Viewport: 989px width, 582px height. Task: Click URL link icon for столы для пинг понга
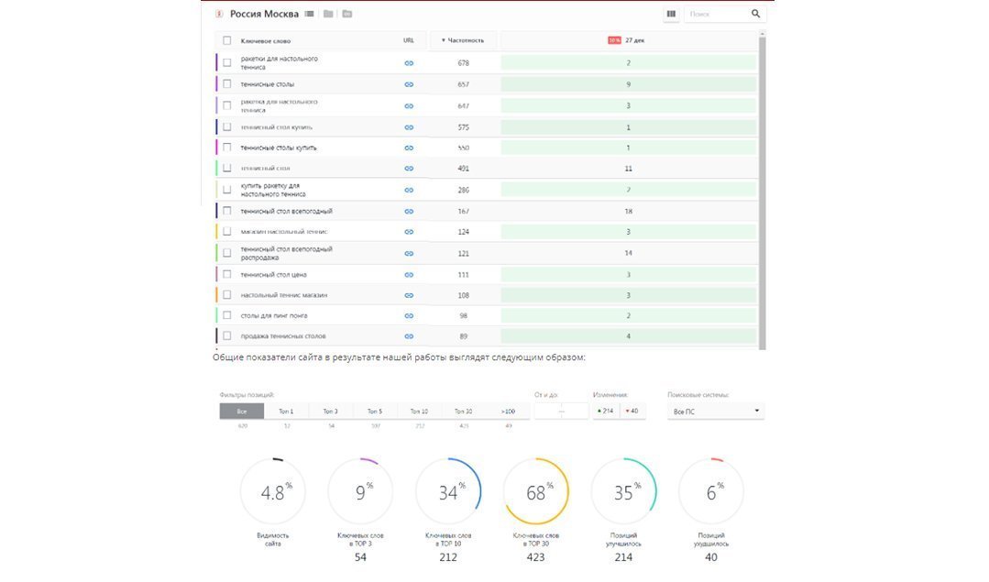(x=409, y=316)
